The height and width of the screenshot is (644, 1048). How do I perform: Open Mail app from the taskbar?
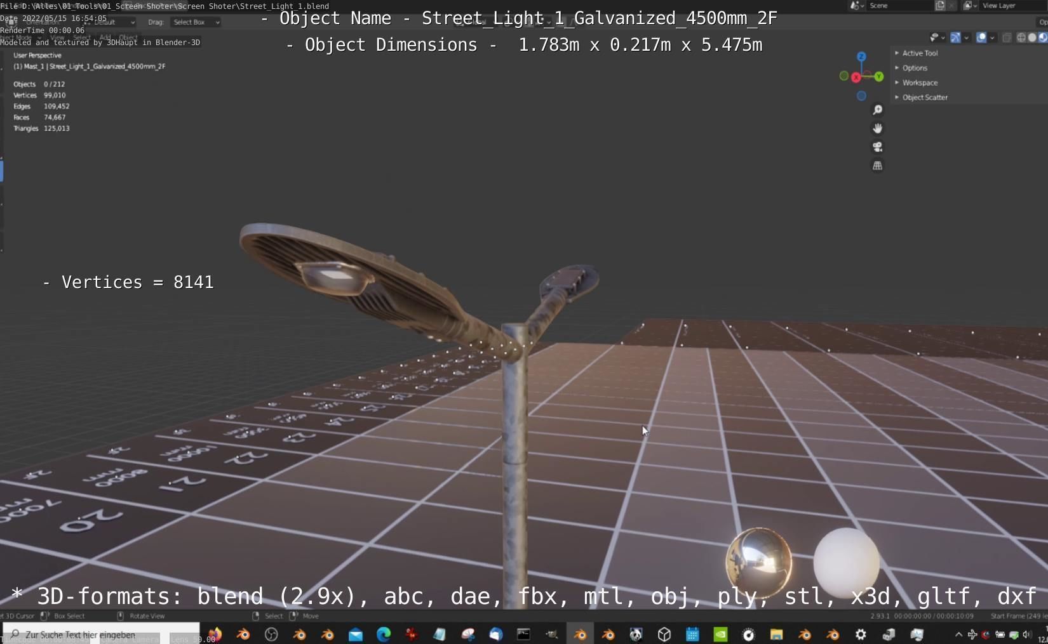[356, 634]
